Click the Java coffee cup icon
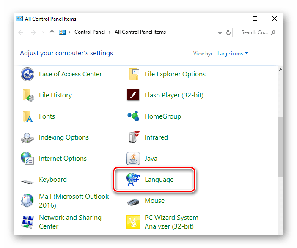297x248 pixels. (133, 159)
